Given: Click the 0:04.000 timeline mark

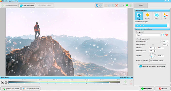Looking at the screenshot, I should point(71,80).
